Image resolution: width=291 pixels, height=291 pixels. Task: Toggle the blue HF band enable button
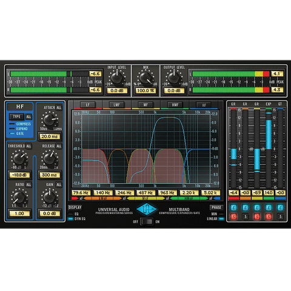click(280, 207)
